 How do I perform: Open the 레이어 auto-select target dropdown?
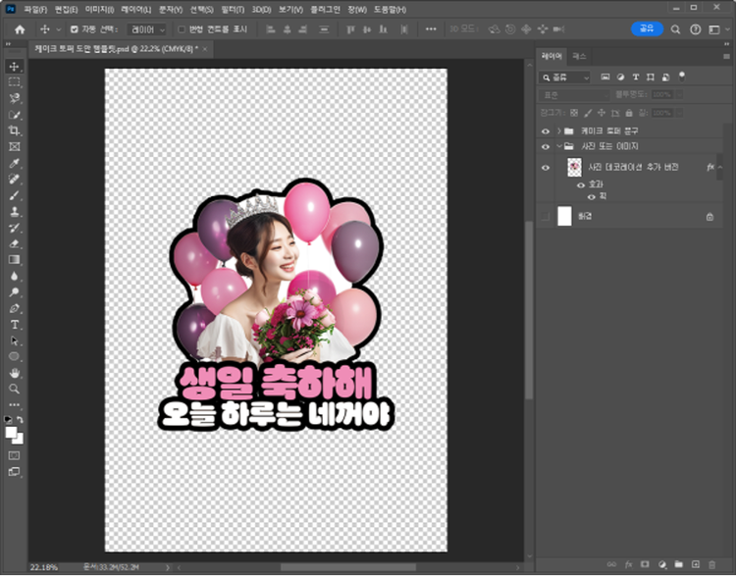click(147, 29)
